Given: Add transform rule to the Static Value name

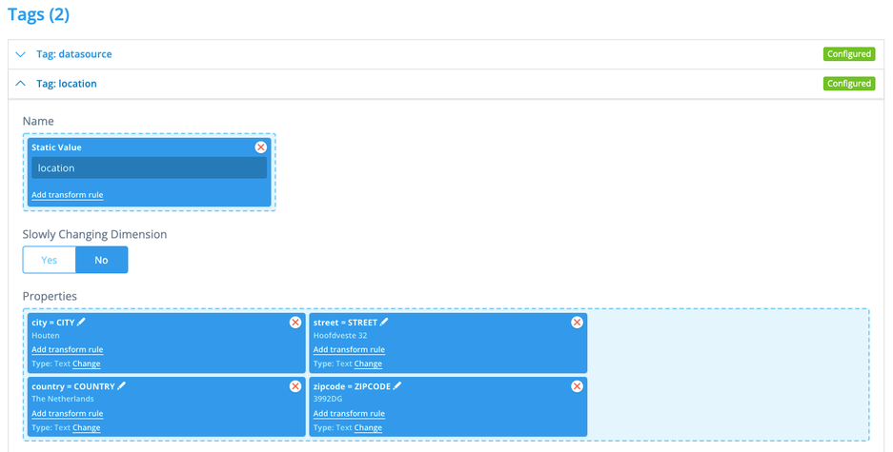Looking at the screenshot, I should click(x=67, y=195).
